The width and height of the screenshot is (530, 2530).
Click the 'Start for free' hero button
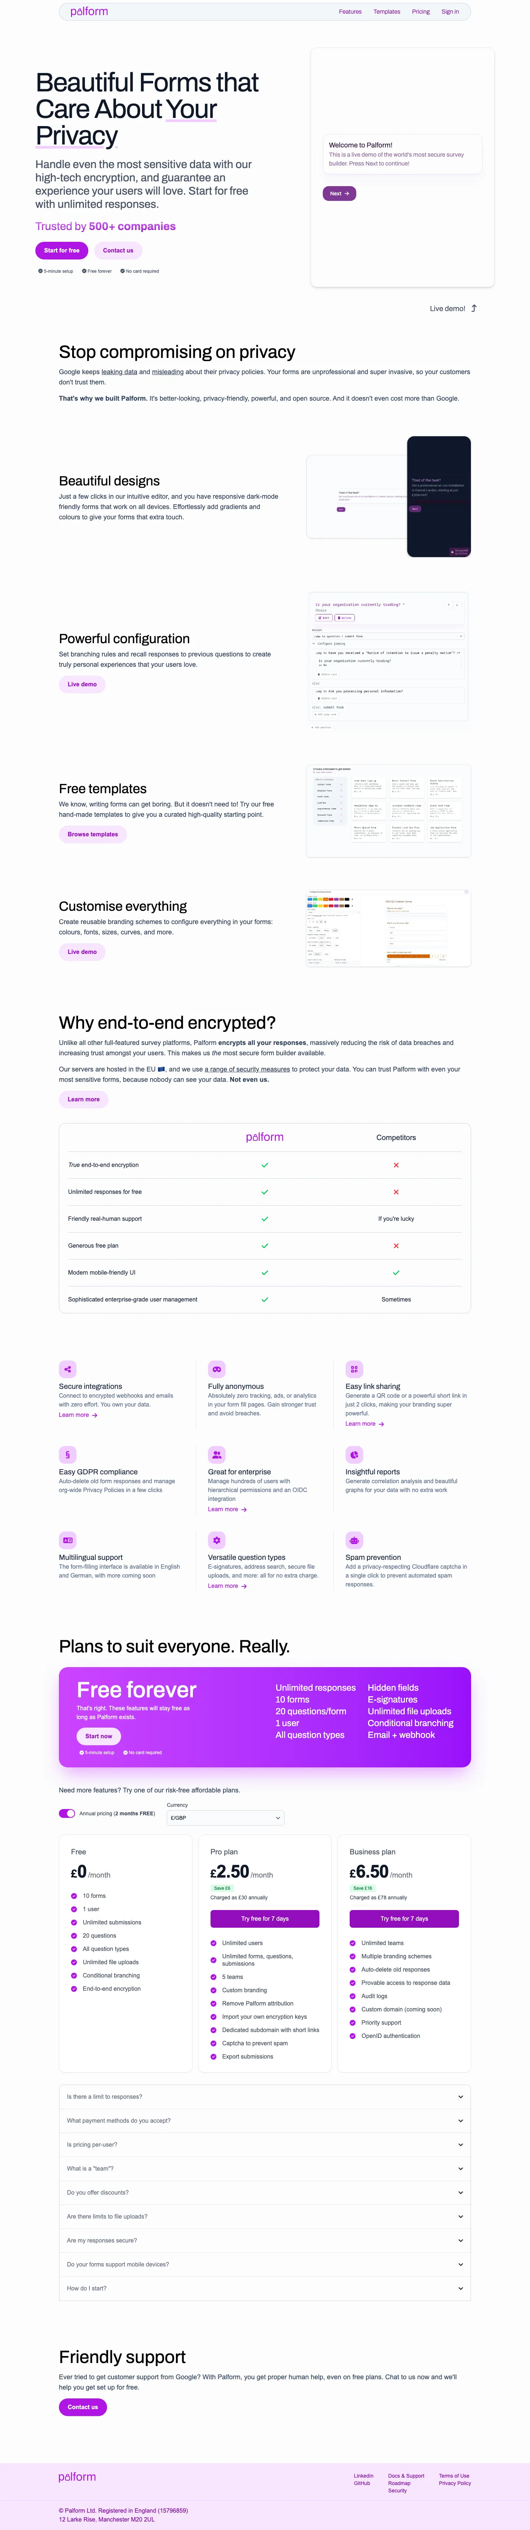[62, 250]
